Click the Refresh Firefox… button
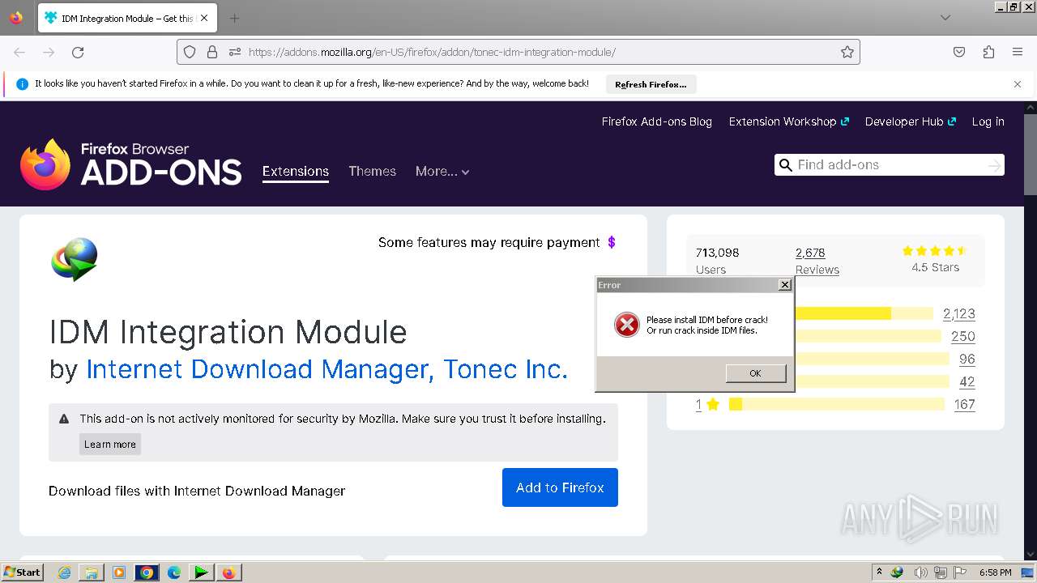The width and height of the screenshot is (1037, 583). tap(651, 84)
